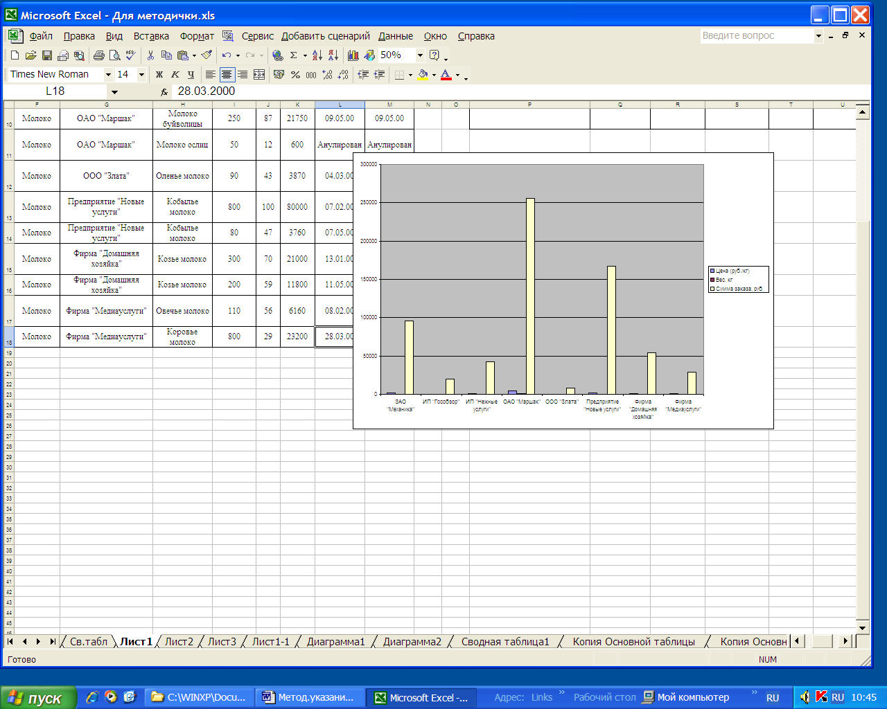887x709 pixels.
Task: Open font color palette dropdown arrow
Action: point(457,75)
